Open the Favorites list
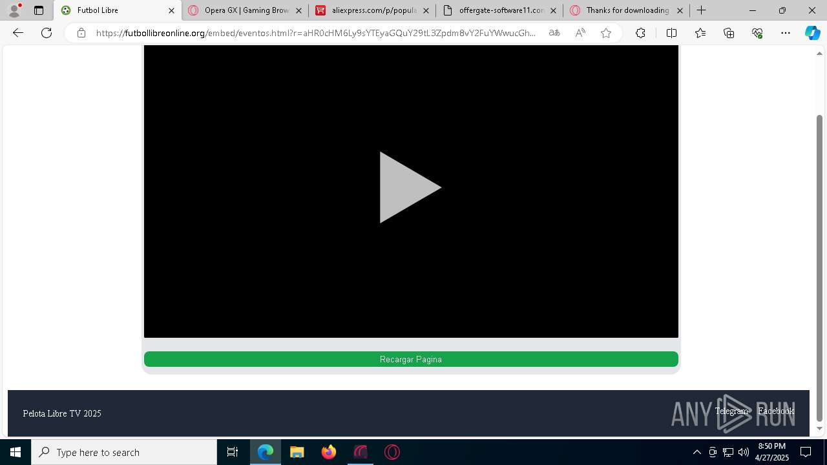 (x=700, y=33)
